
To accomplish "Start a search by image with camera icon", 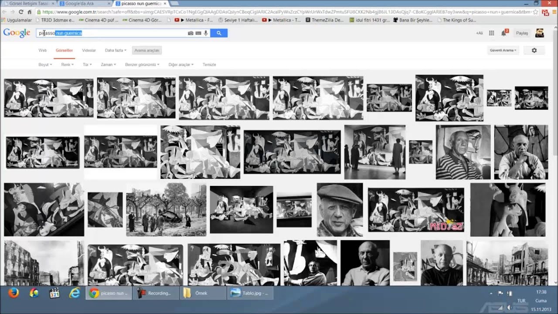I will [191, 33].
